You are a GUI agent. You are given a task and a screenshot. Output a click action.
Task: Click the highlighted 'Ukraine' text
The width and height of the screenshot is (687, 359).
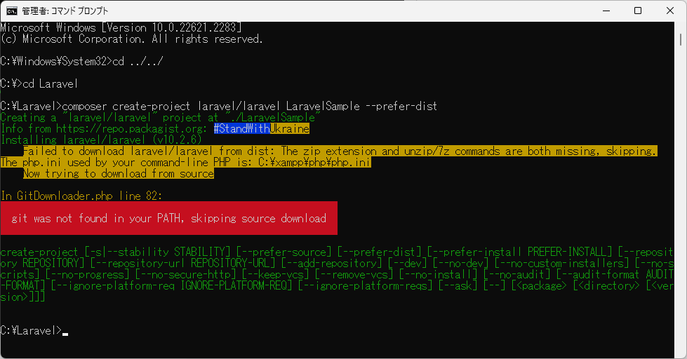(290, 129)
